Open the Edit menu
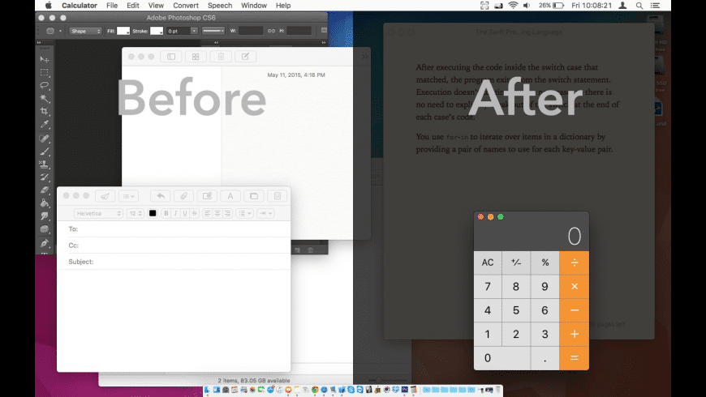Image resolution: width=706 pixels, height=397 pixels. tap(133, 6)
